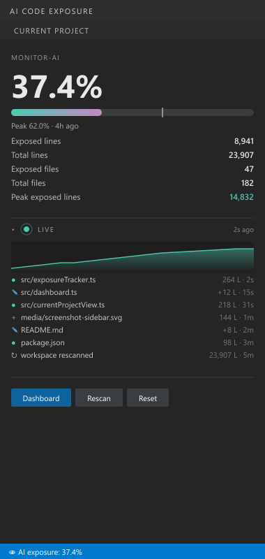The height and width of the screenshot is (559, 265).
Task: Open src/exposureTracker.ts activity row
Action: click(132, 280)
